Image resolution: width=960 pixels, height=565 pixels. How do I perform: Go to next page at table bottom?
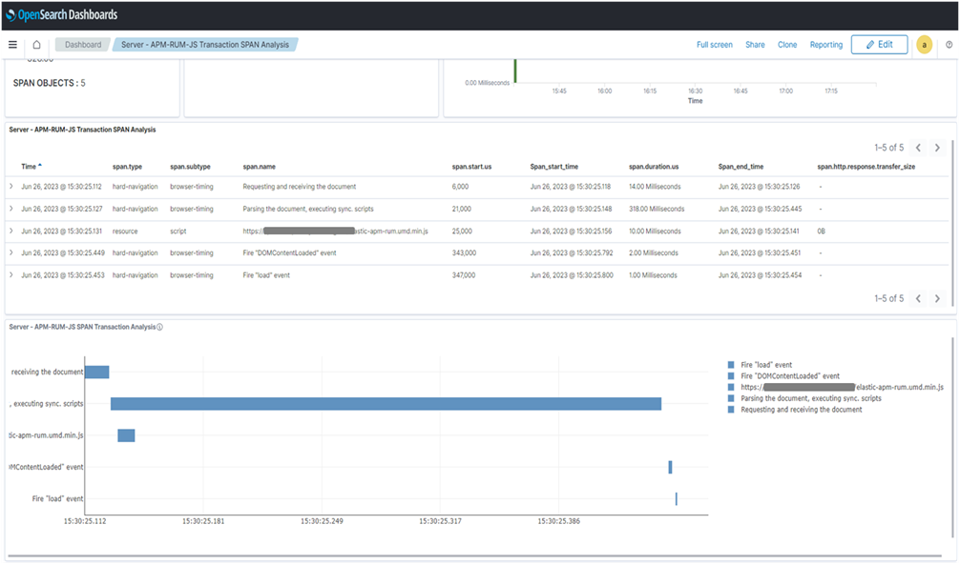(937, 298)
